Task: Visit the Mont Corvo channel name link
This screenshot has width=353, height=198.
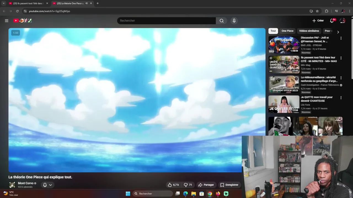Action: point(26,183)
